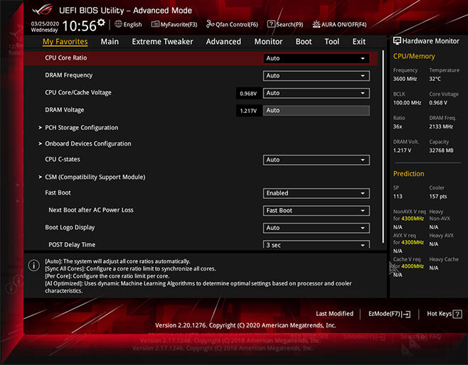Screen dimensions: 468x365
Task: Switch to the Boot tab
Action: pos(304,41)
